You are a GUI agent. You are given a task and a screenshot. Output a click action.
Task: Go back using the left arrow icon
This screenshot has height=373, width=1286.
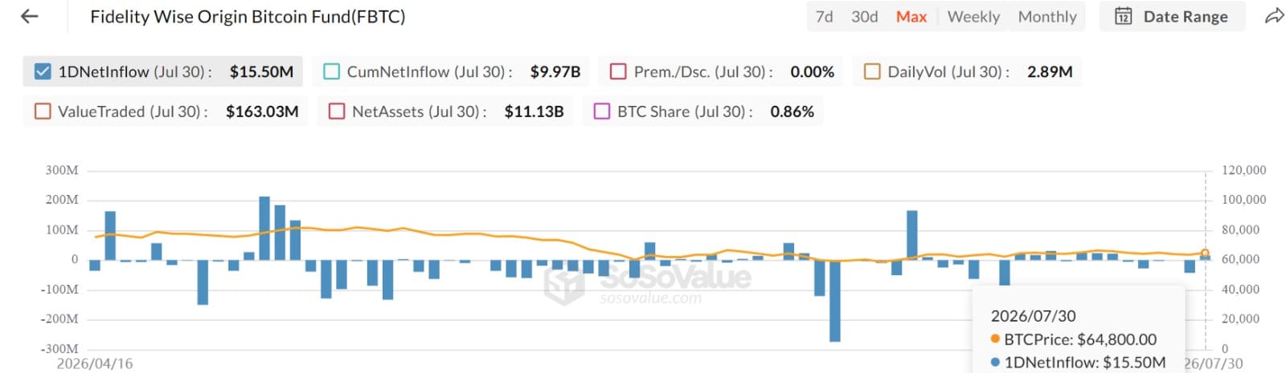[x=30, y=16]
